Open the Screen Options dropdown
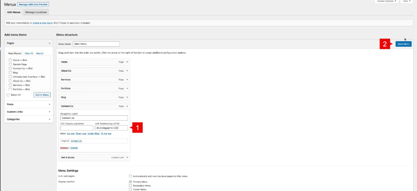Screen dimensions: 417x191 coord(386,1)
